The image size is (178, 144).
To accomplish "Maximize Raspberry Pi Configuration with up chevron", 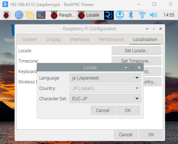I will tap(154, 29).
